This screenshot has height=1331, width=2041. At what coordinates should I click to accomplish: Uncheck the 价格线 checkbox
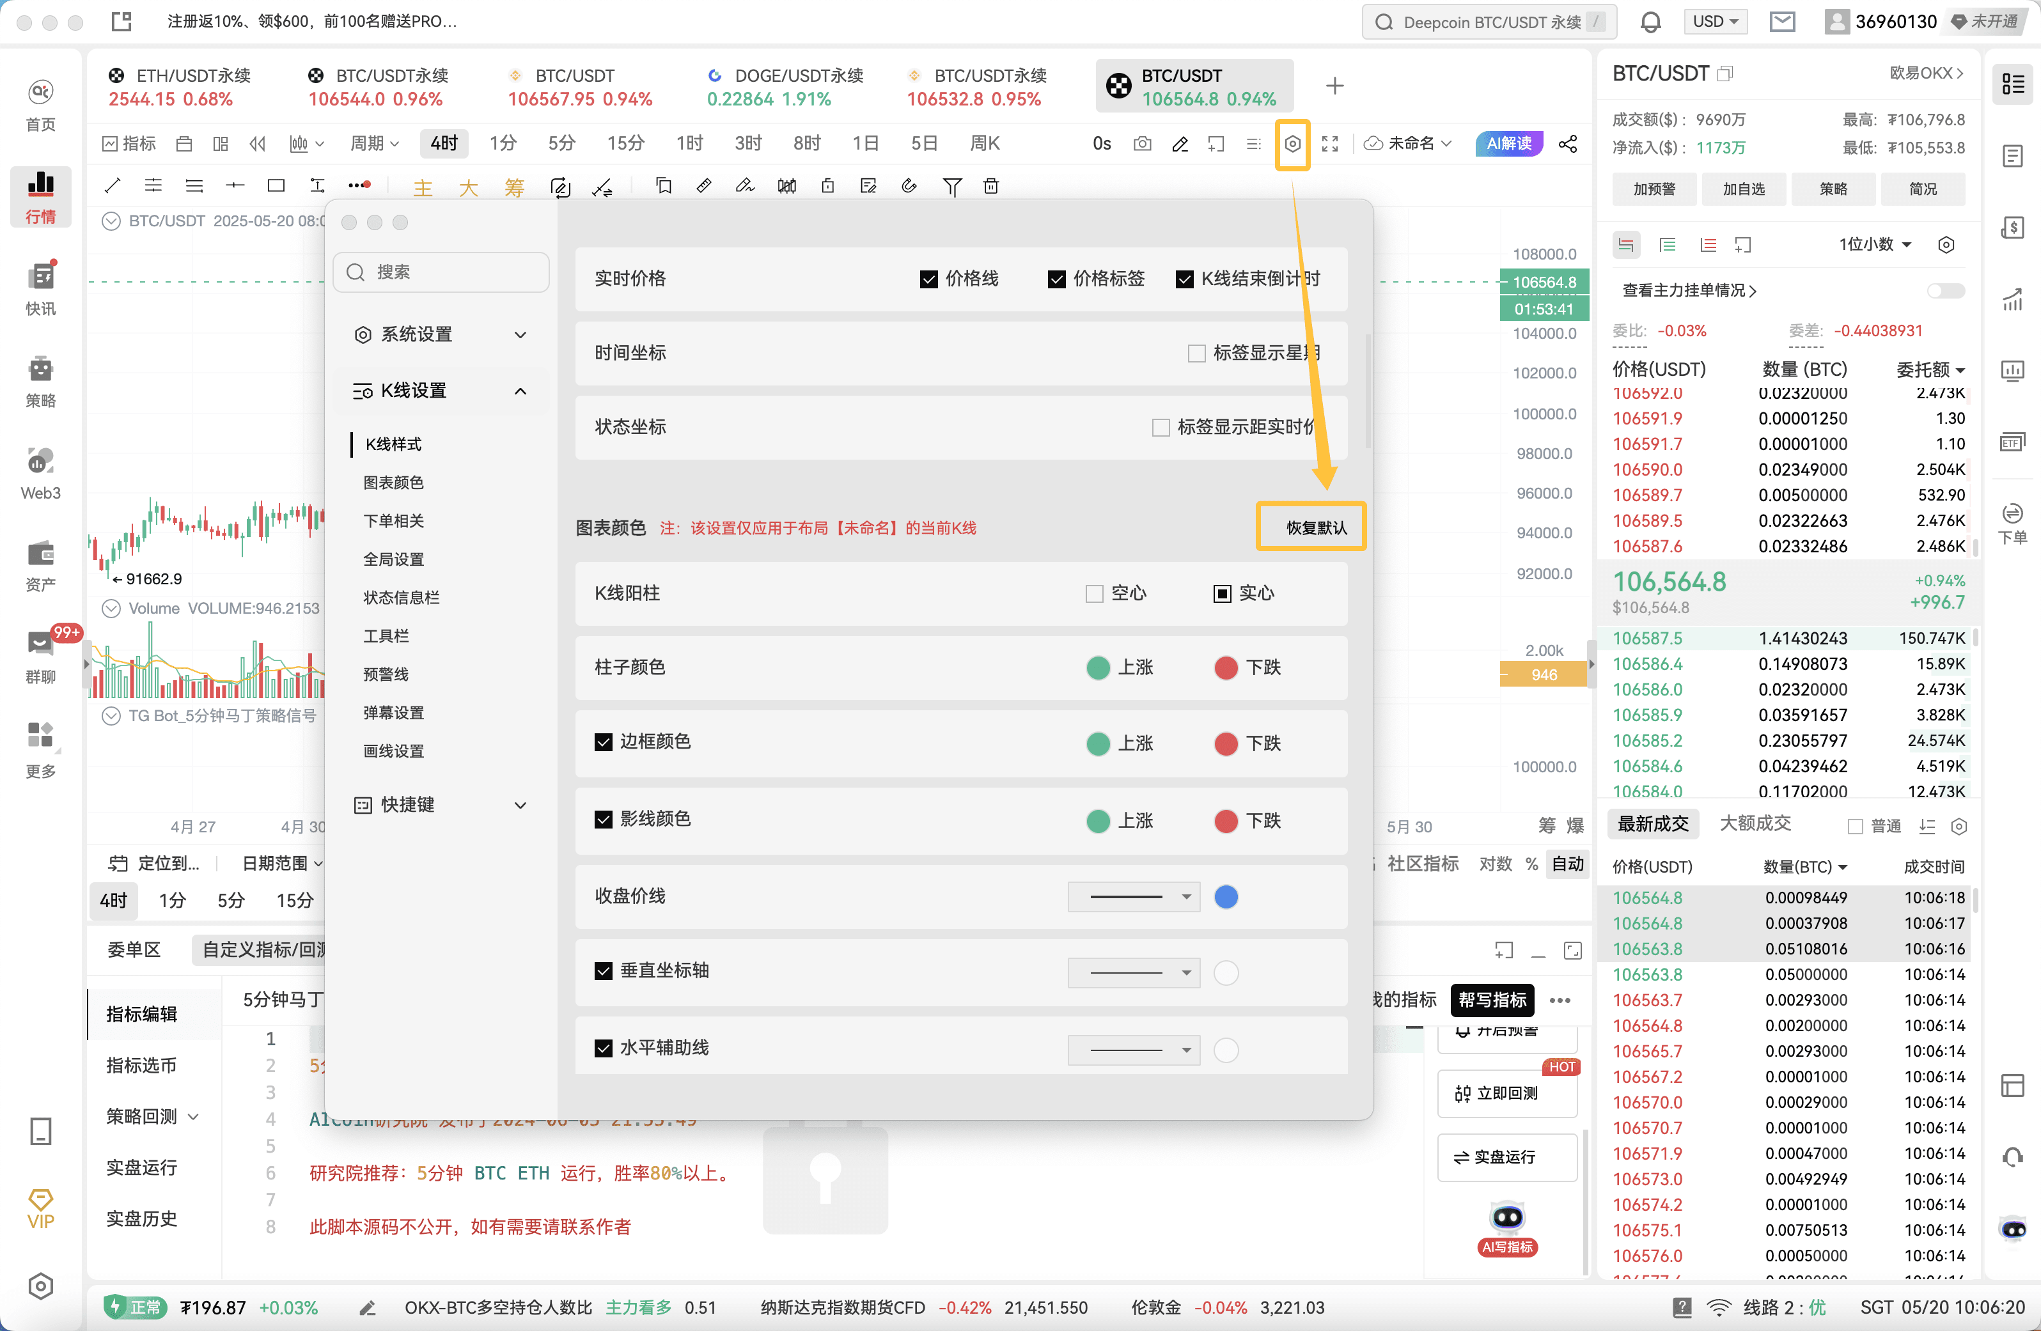pyautogui.click(x=928, y=279)
